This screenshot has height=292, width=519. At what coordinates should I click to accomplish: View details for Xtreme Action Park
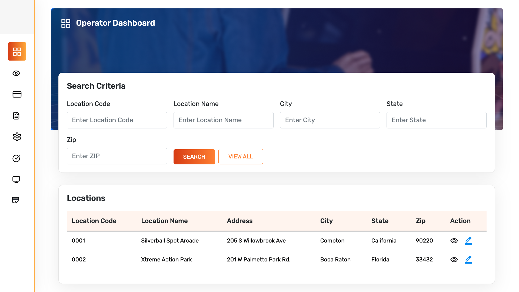coord(454,260)
